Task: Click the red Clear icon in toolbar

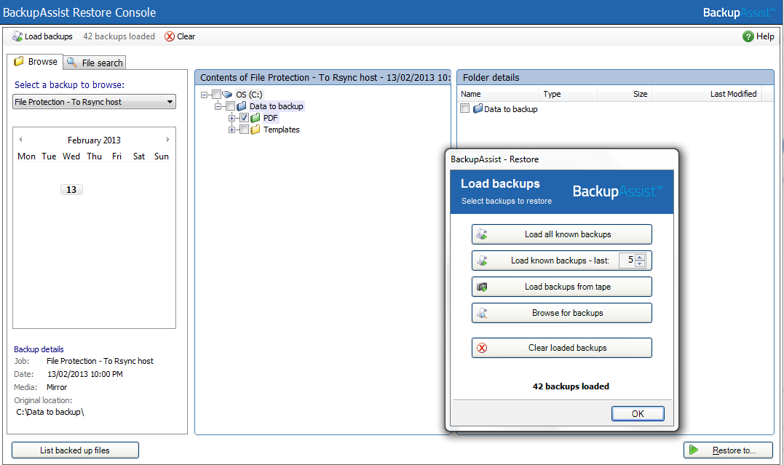Action: point(170,36)
